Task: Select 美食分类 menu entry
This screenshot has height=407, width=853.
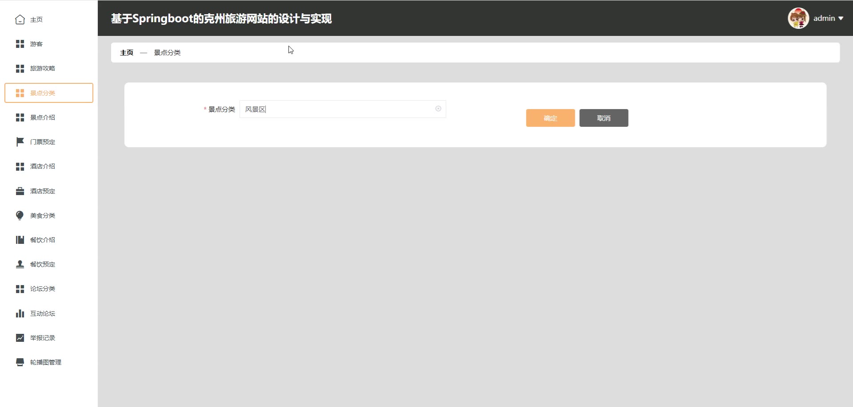Action: (49, 215)
